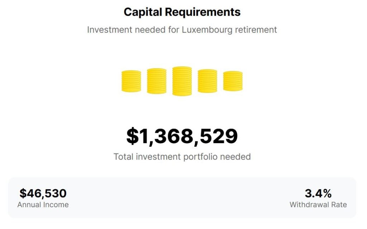Select the tallest center coin stack

(182, 81)
